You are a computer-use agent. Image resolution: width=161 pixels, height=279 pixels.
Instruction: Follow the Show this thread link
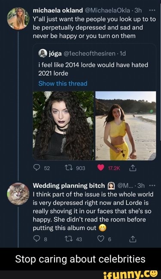point(63,83)
